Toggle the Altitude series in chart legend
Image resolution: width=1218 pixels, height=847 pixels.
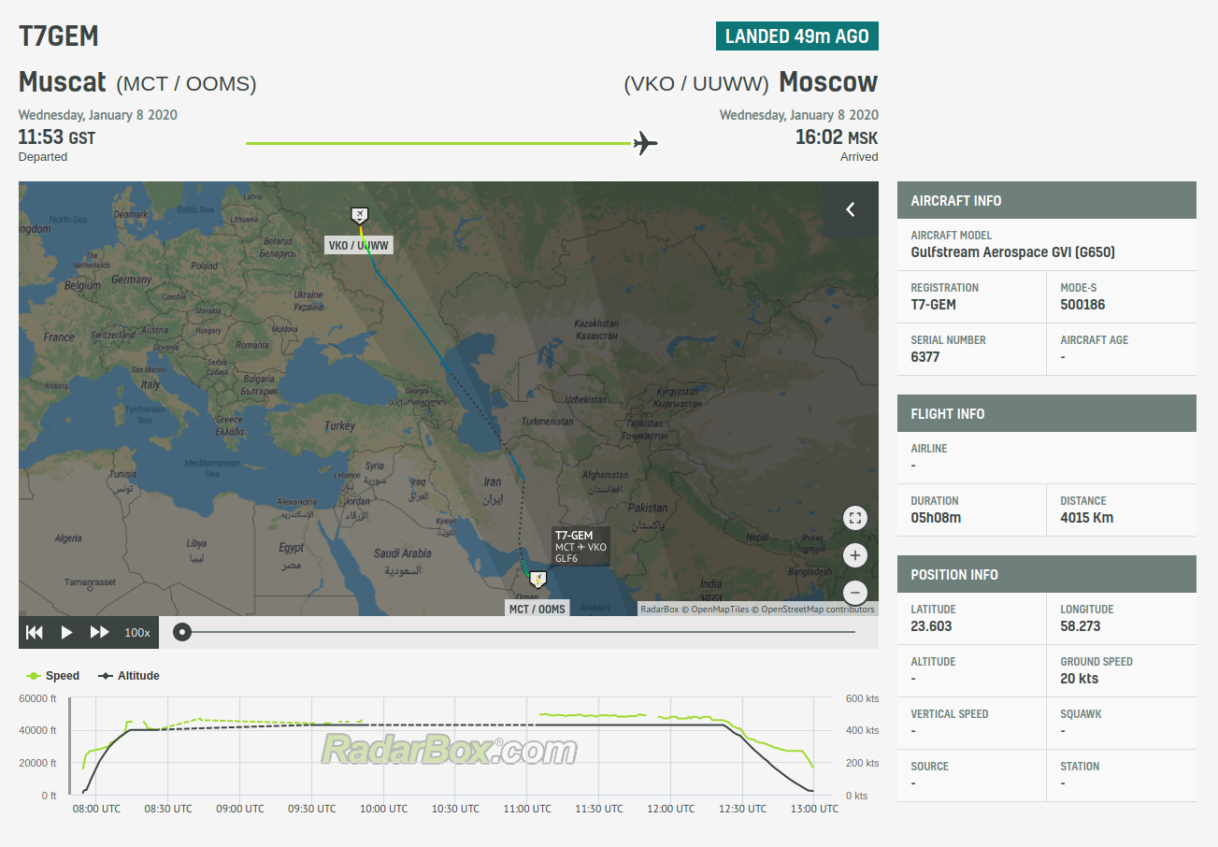pyautogui.click(x=129, y=676)
